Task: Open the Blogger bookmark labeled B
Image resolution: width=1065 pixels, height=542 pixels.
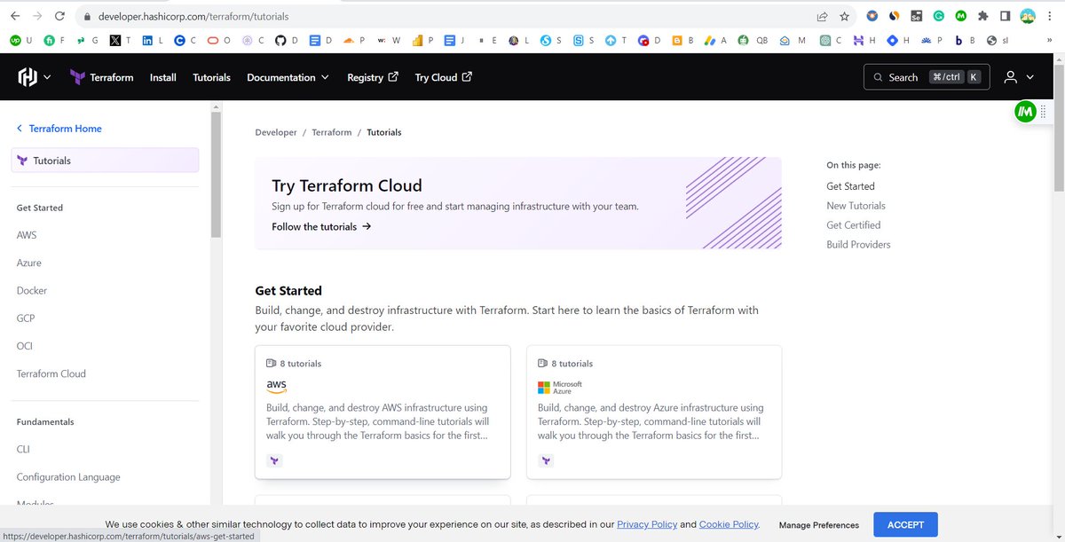Action: pos(683,40)
